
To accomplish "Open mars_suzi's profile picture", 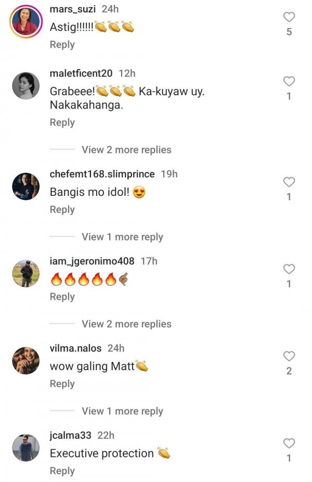I will point(26,21).
